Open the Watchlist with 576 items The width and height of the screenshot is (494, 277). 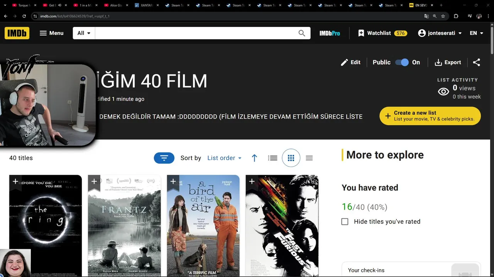(x=382, y=33)
